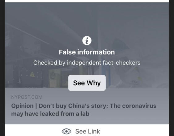Image resolution: width=174 pixels, height=136 pixels.
Task: Tap the eye icon beside See Link
Action: [66, 131]
